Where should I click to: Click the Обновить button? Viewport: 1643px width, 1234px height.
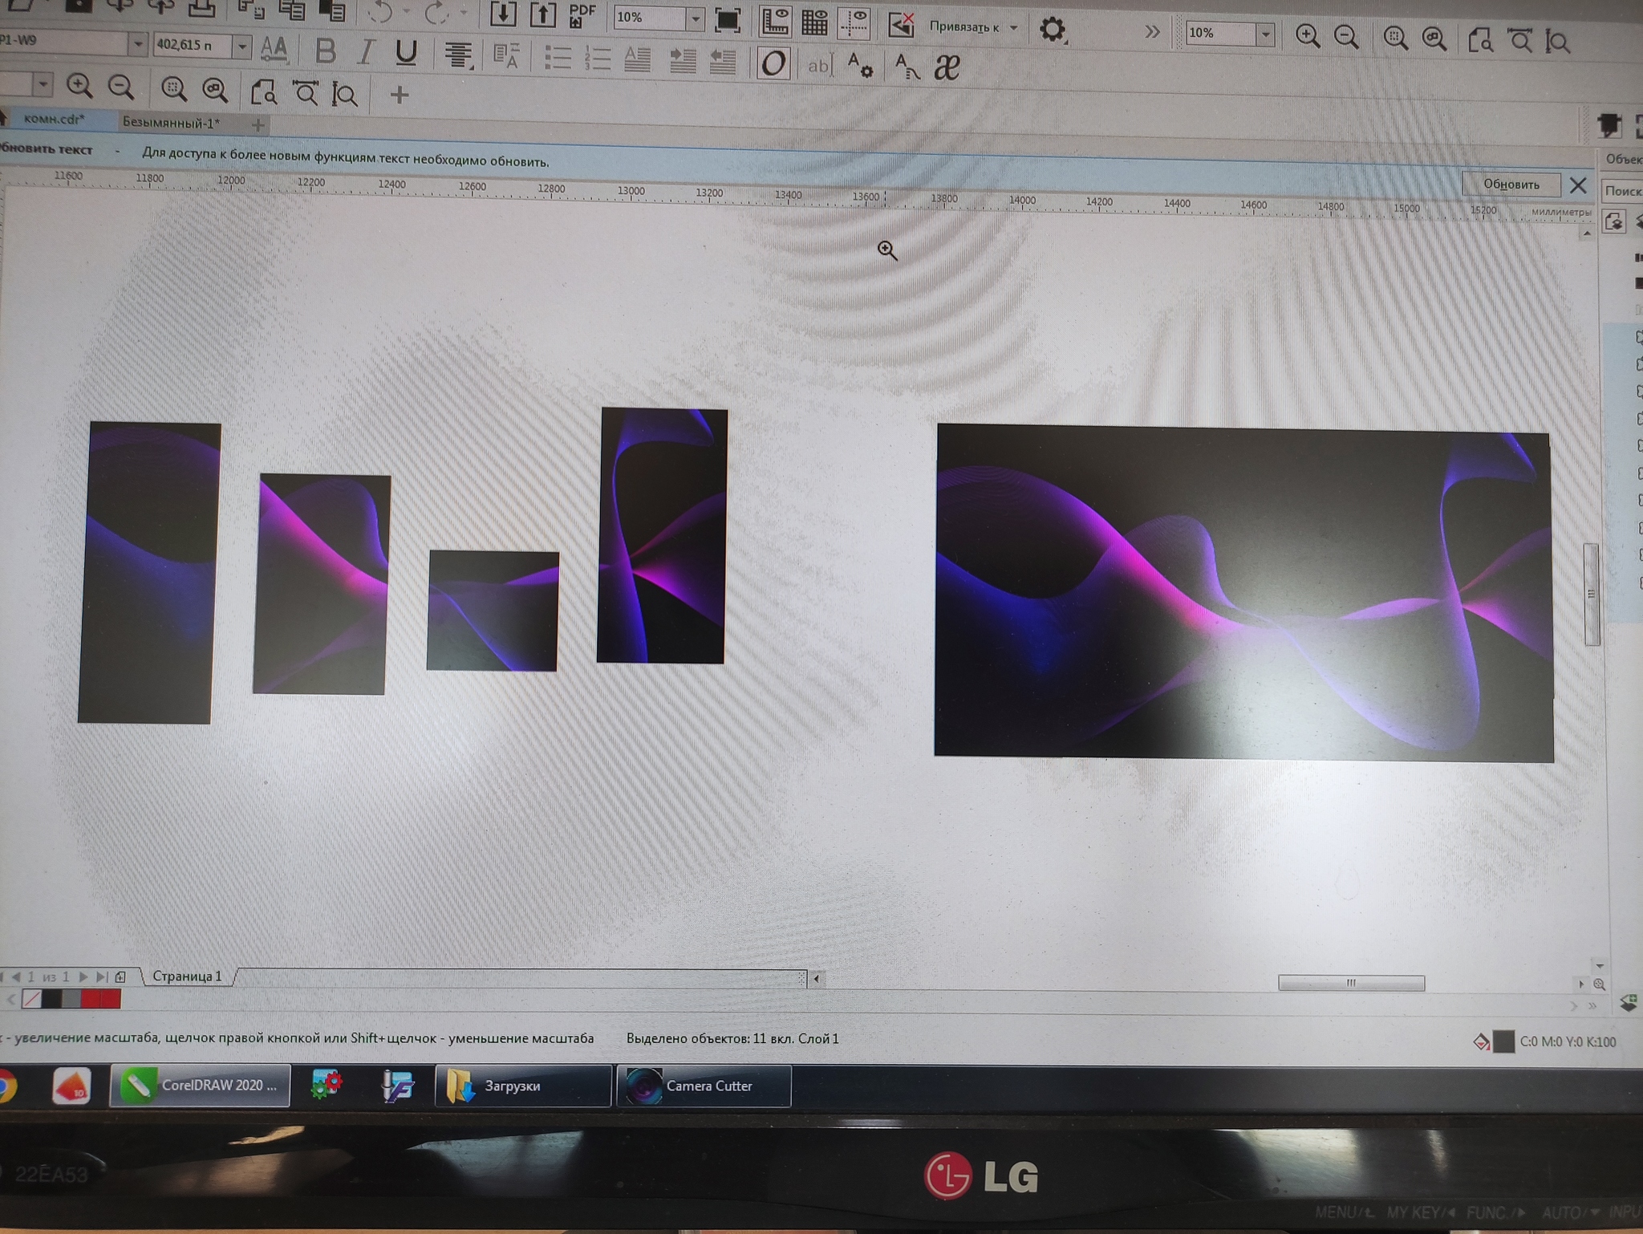[x=1511, y=184]
